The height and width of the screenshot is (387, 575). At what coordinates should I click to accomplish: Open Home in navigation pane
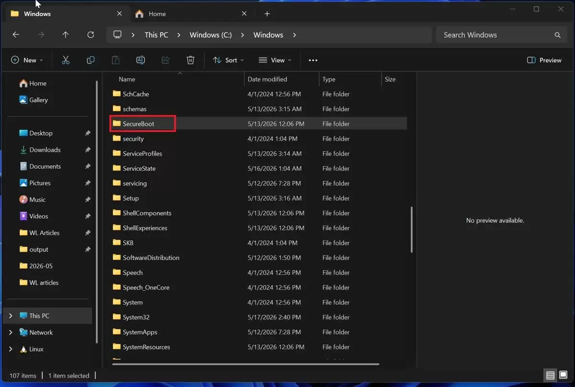pos(33,83)
